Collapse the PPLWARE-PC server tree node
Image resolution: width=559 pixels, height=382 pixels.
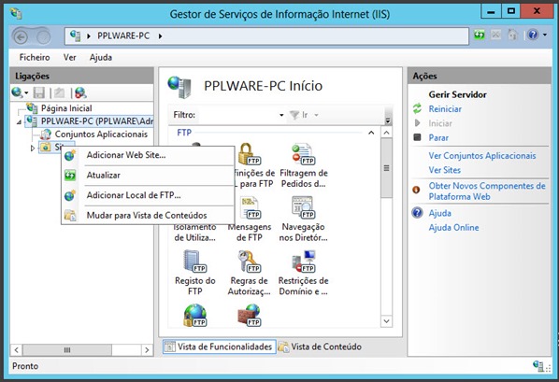point(19,122)
